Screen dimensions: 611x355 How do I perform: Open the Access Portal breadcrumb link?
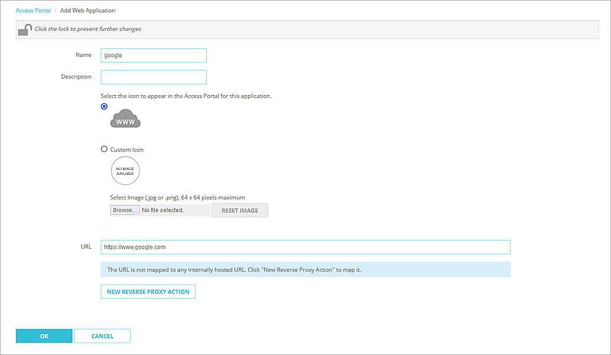tap(33, 10)
